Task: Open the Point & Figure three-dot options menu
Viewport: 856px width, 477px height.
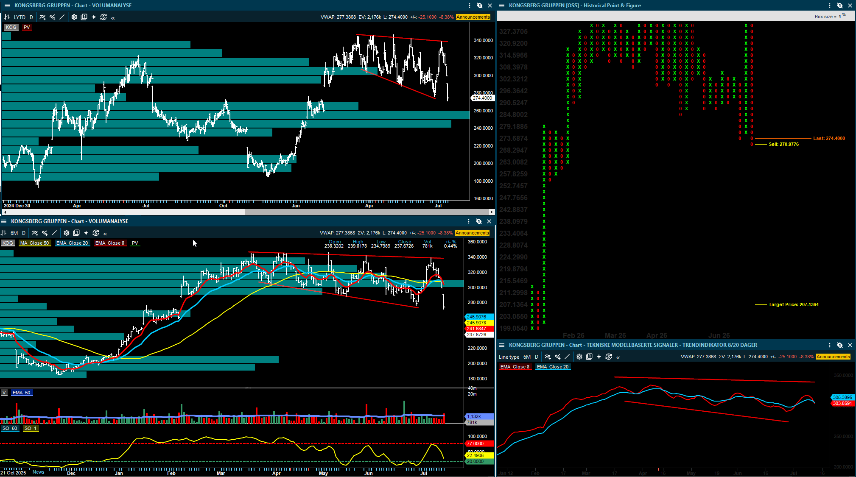Action: (x=830, y=6)
